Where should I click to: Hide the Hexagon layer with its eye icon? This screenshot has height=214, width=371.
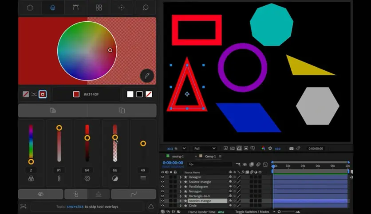[162, 177]
